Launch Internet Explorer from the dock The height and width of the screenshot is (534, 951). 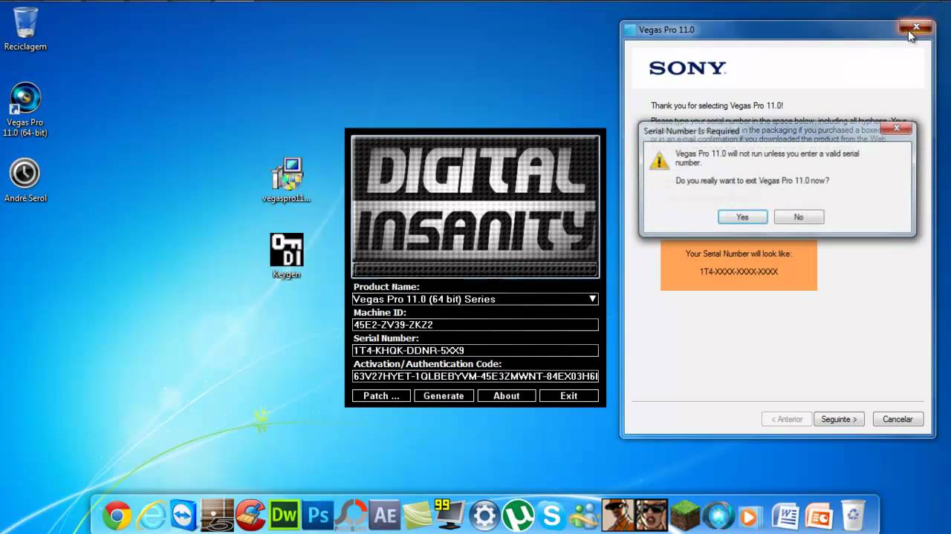[x=150, y=515]
